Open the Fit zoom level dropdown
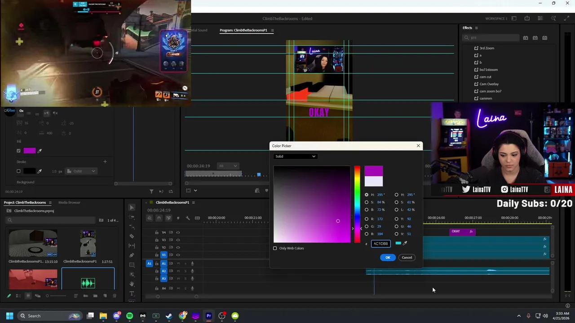Viewport: 575px width, 323px height. [227, 166]
